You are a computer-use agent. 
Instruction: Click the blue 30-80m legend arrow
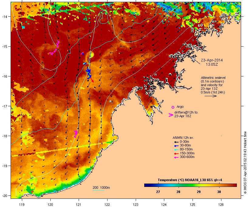(176, 146)
